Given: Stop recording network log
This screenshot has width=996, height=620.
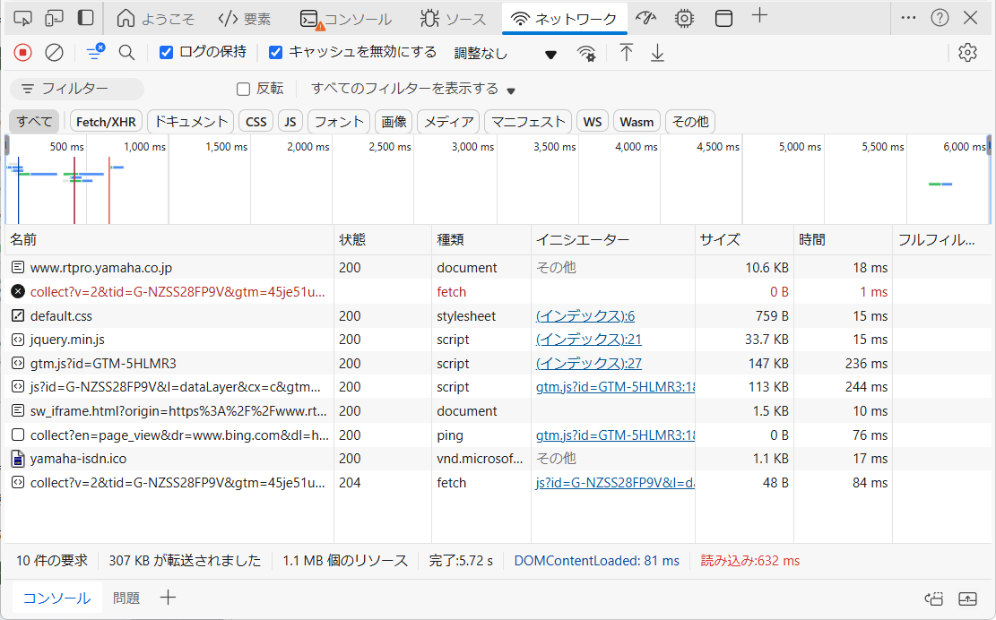Looking at the screenshot, I should 23,53.
